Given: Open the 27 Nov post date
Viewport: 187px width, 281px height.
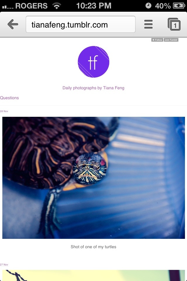Looking at the screenshot, I should [4, 265].
